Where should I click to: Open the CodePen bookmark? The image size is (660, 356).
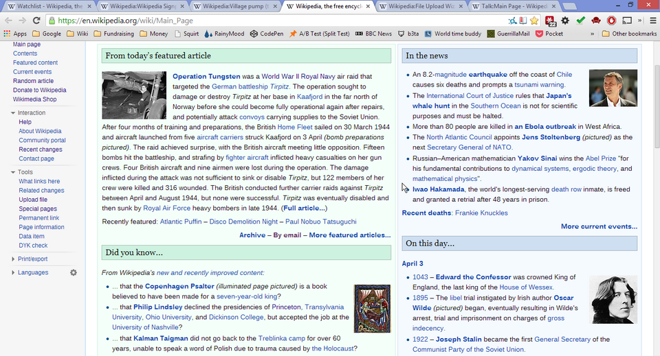267,34
